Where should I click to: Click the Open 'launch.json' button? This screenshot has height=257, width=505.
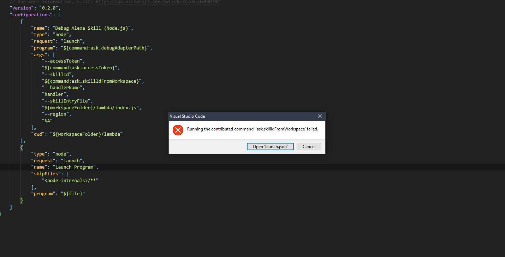pos(270,146)
